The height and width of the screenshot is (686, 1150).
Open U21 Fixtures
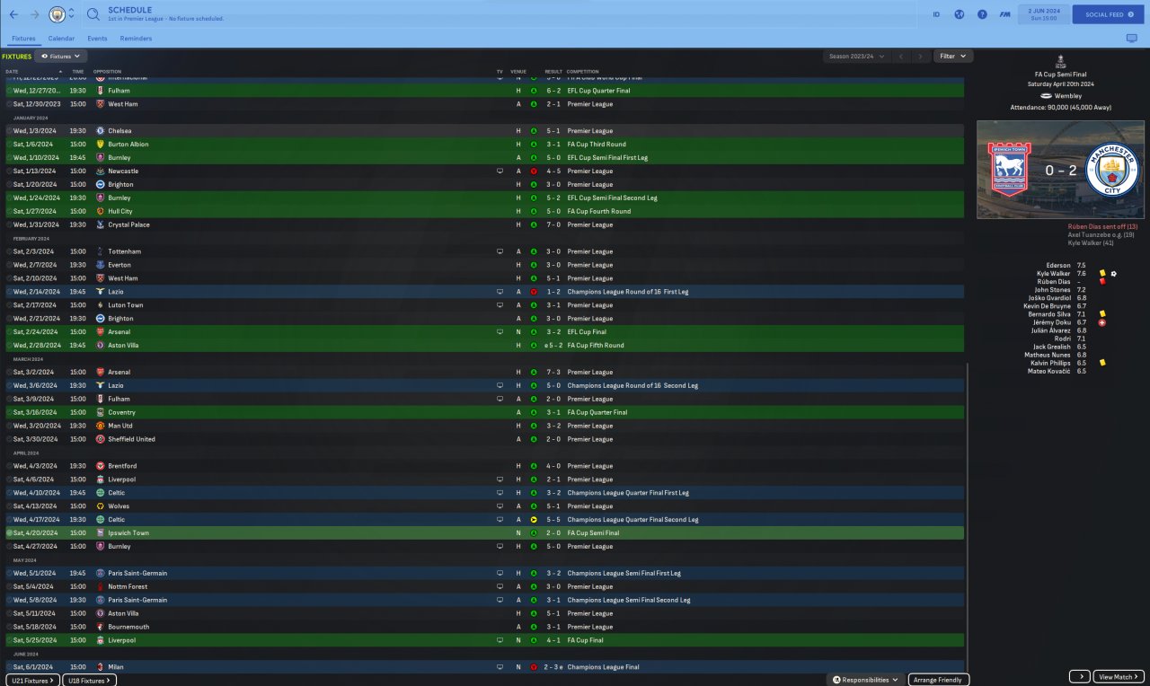[31, 681]
